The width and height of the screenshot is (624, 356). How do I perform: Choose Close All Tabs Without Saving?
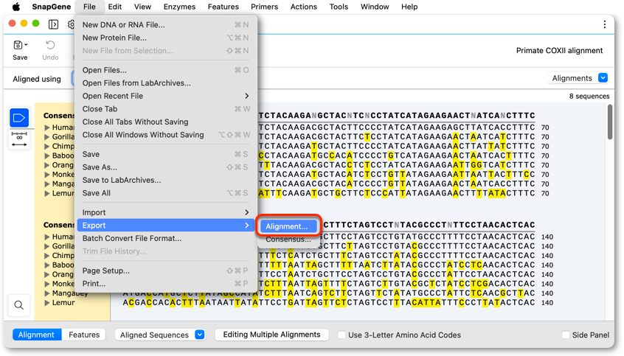coord(165,122)
